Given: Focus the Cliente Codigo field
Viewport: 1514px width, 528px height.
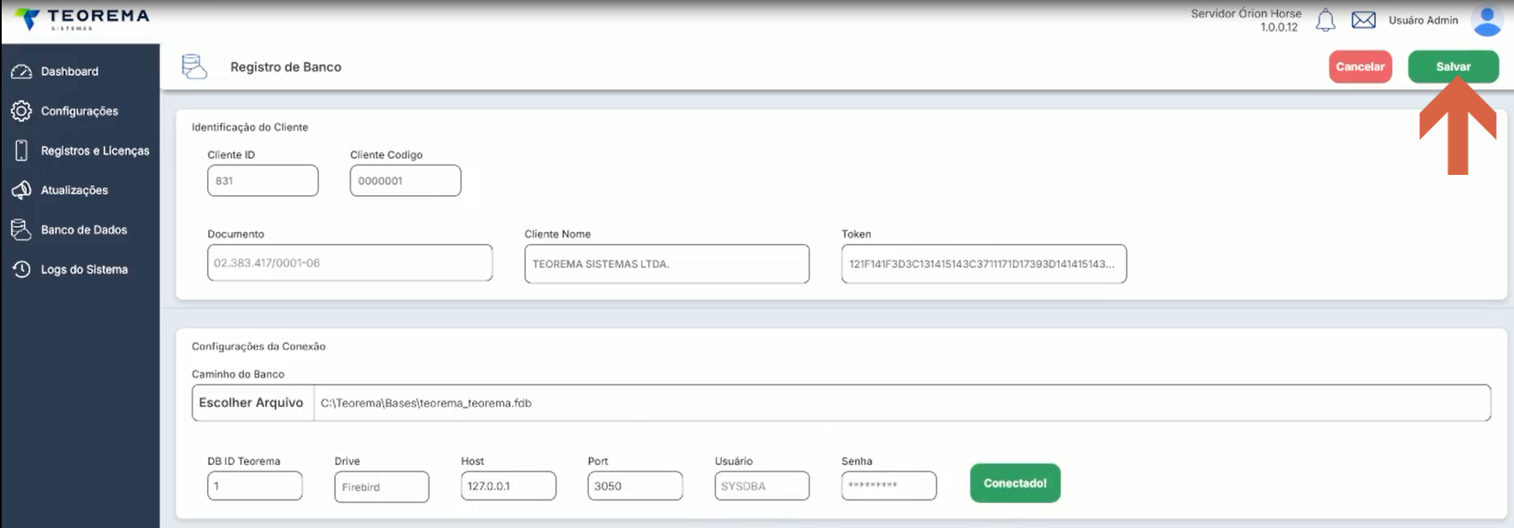Looking at the screenshot, I should [x=406, y=181].
